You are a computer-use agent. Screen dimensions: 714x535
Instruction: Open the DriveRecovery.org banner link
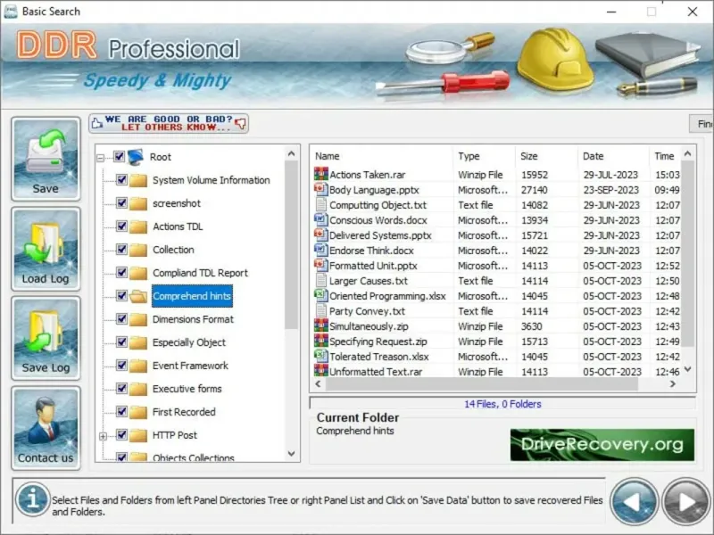point(602,444)
